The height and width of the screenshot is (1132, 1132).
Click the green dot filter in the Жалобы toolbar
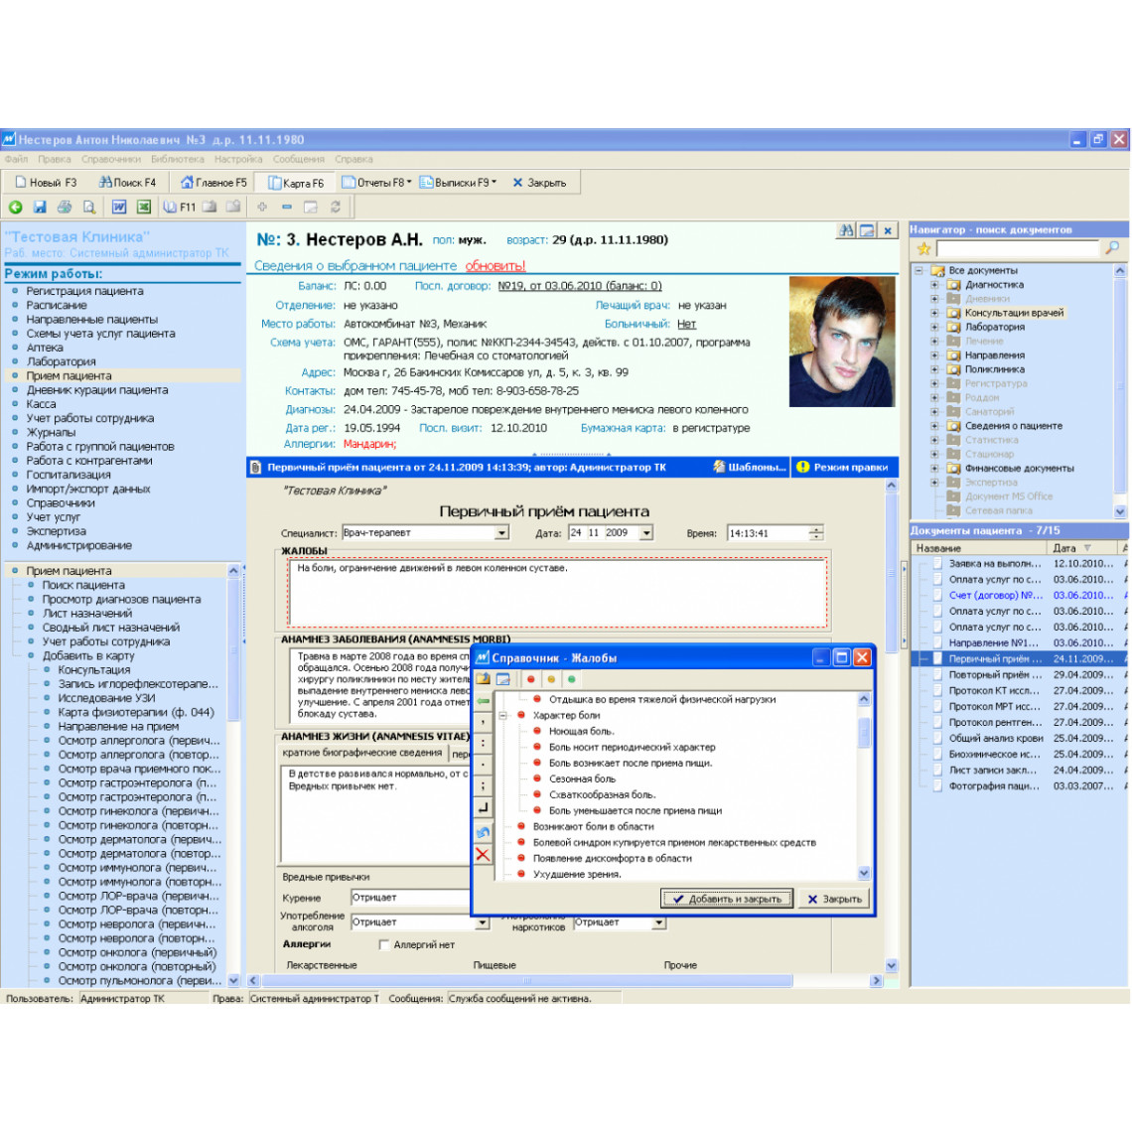tap(571, 679)
